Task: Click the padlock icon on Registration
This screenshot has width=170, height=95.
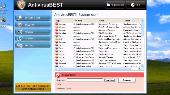Action: tap(108, 5)
